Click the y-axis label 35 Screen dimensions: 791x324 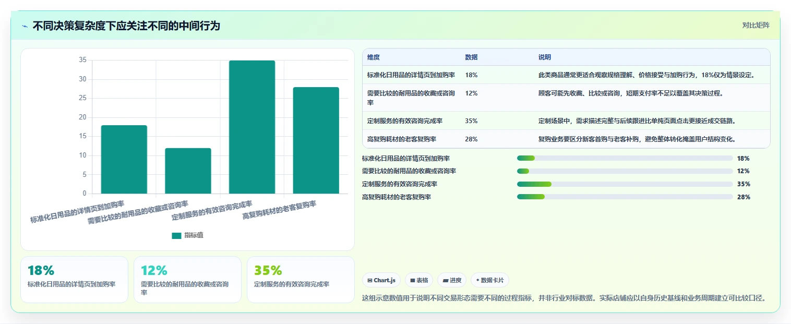tap(82, 60)
